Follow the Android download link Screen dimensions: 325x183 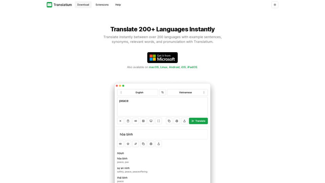(174, 67)
